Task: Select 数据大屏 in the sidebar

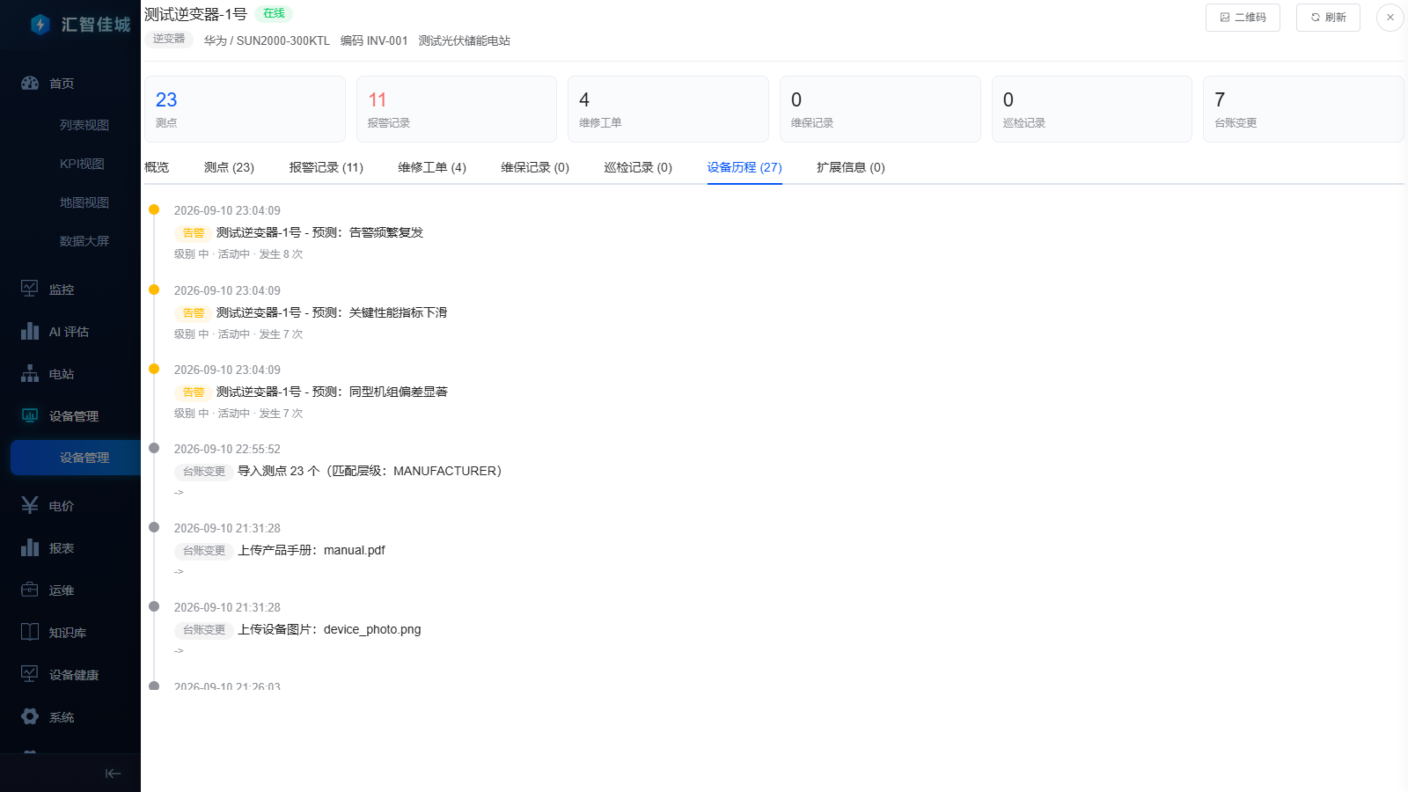Action: (x=84, y=241)
